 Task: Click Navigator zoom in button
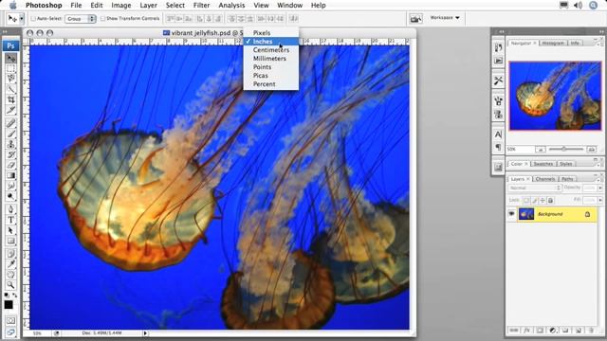(x=591, y=150)
